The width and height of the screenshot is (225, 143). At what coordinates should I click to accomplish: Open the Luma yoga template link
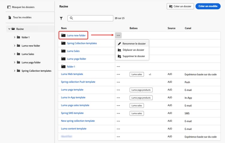pyautogui.click(x=72, y=90)
